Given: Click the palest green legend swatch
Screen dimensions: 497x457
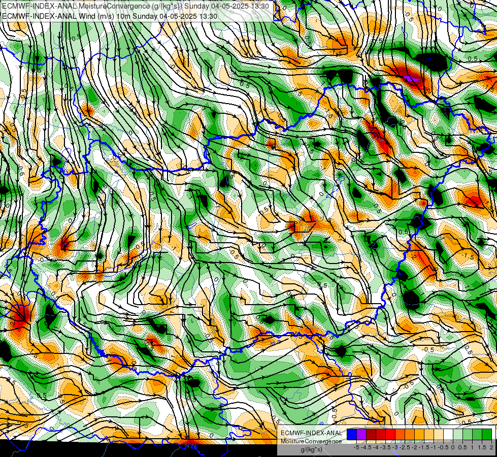Looking at the screenshot, I should (x=458, y=434).
